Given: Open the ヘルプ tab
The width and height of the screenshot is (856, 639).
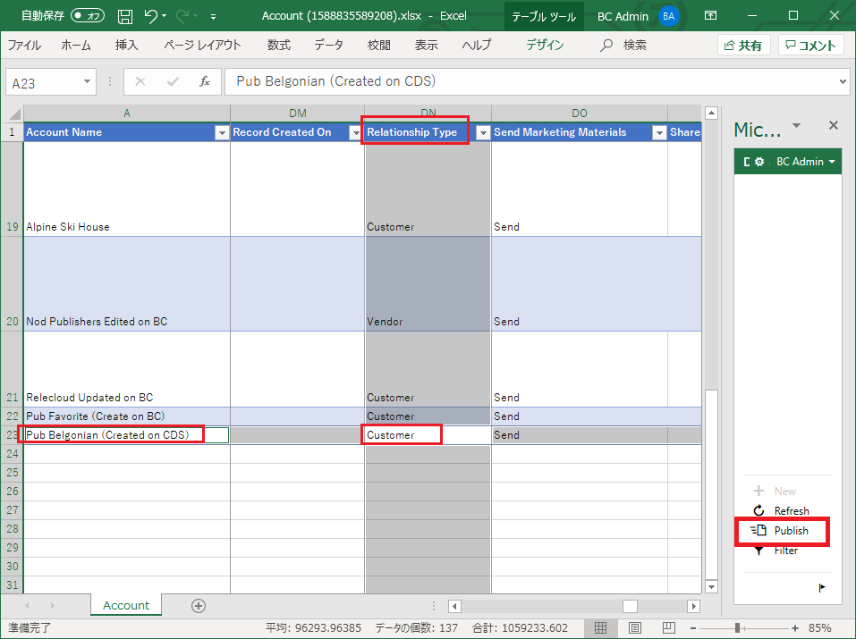Looking at the screenshot, I should 477,46.
